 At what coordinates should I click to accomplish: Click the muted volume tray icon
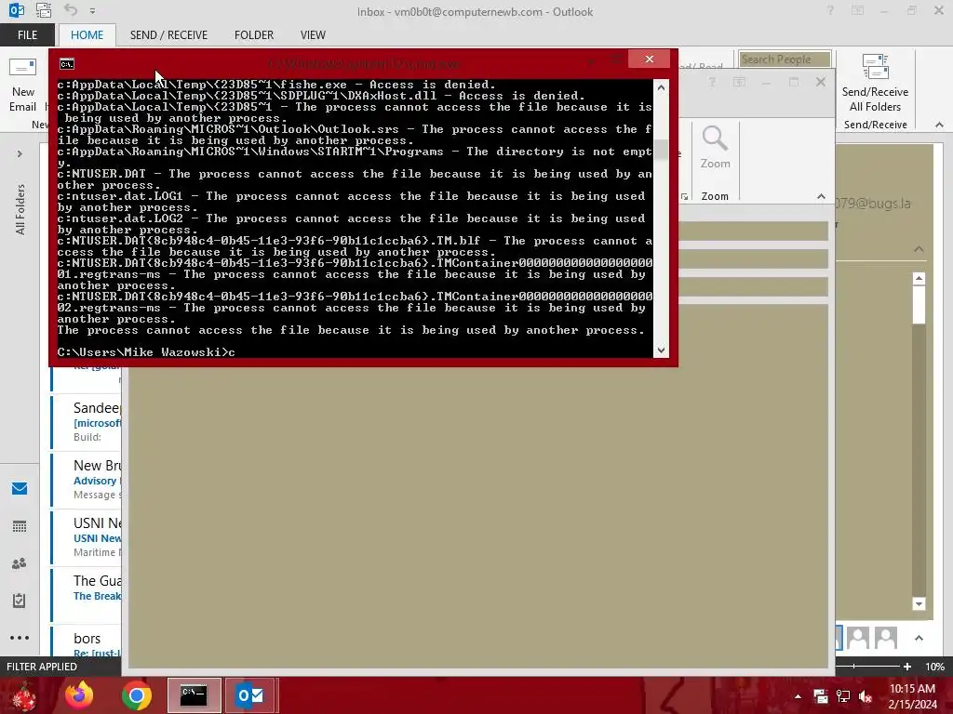point(866,696)
